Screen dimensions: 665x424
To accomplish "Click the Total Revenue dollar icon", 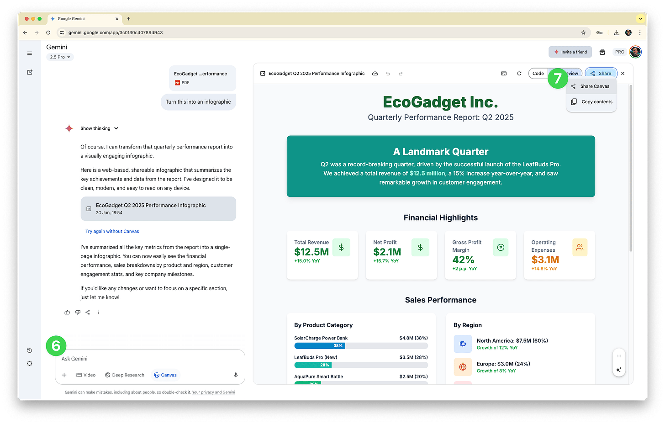I will tap(341, 247).
